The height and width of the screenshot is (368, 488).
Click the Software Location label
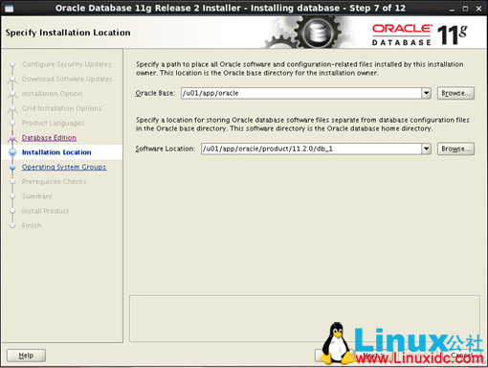[165, 149]
